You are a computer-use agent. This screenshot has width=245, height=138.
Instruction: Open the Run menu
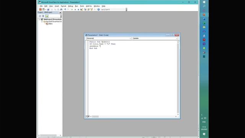(77, 6)
